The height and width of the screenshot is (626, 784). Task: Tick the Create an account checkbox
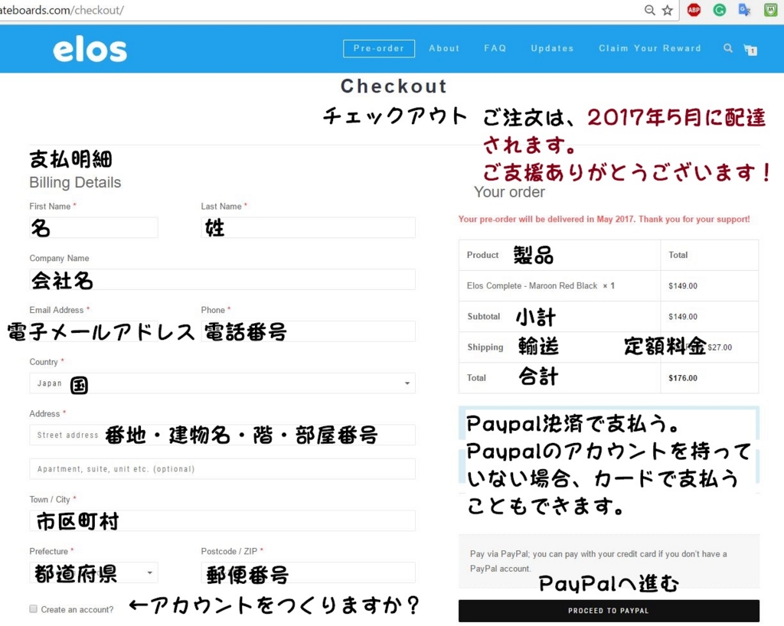click(34, 609)
